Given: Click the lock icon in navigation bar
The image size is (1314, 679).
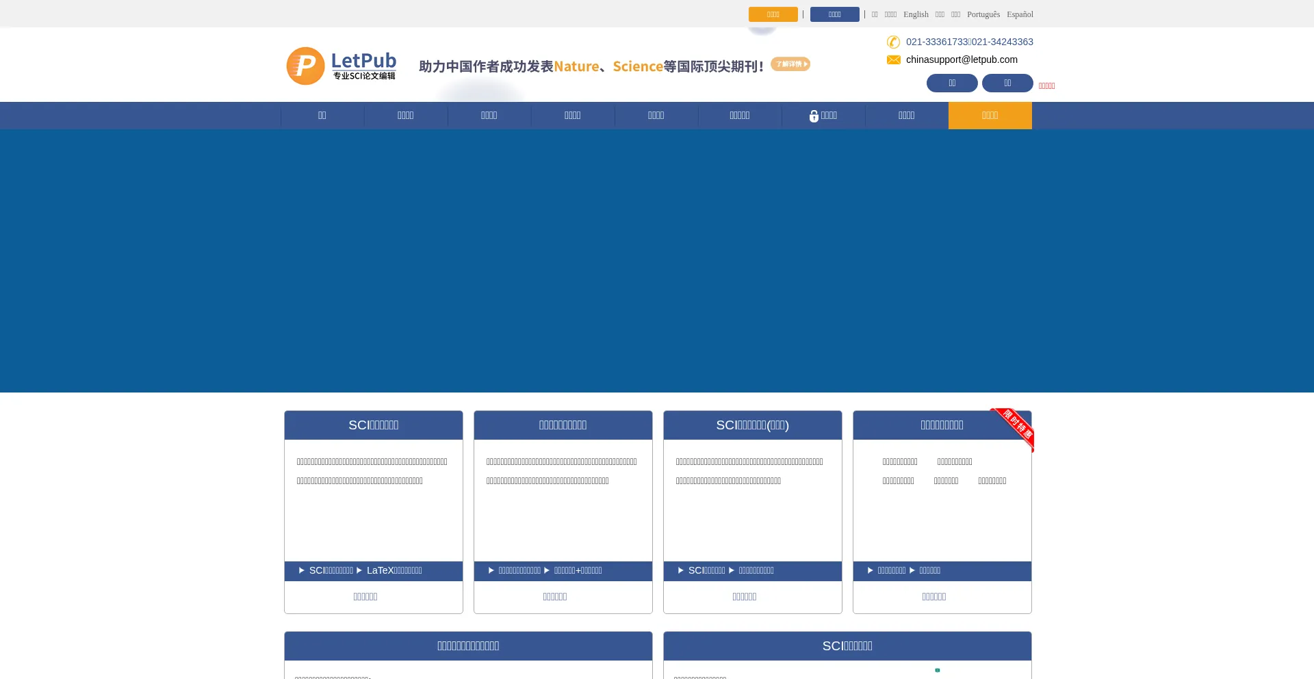Looking at the screenshot, I should tap(814, 116).
